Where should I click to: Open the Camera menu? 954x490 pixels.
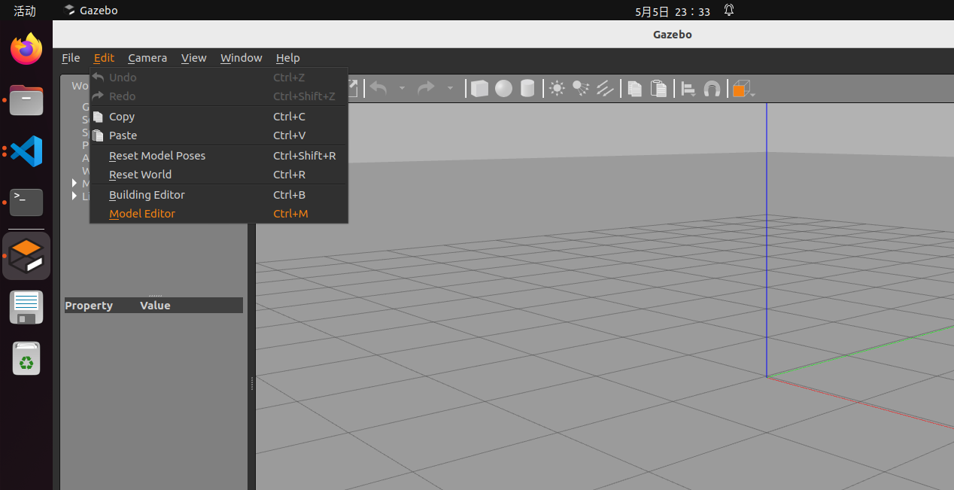147,58
